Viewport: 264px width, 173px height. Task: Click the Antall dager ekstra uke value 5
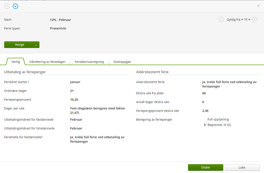(x=203, y=102)
